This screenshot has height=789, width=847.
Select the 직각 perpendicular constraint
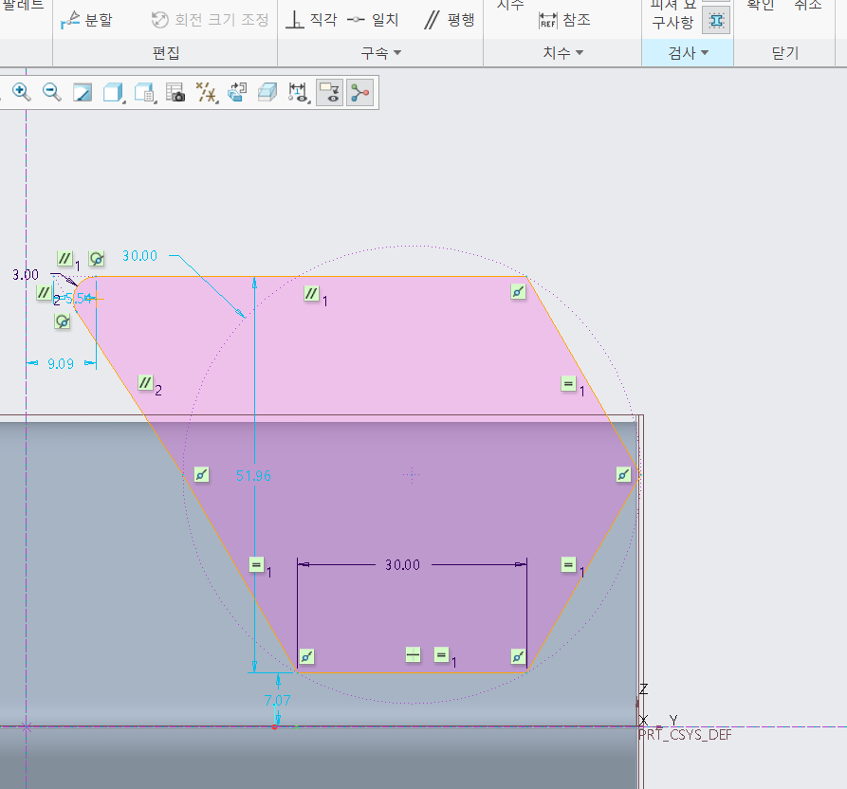pos(311,20)
